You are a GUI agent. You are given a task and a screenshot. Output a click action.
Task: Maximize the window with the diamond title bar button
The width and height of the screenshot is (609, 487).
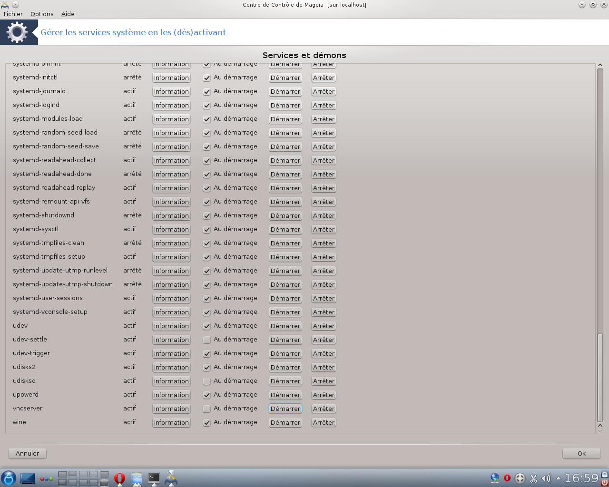[x=593, y=5]
